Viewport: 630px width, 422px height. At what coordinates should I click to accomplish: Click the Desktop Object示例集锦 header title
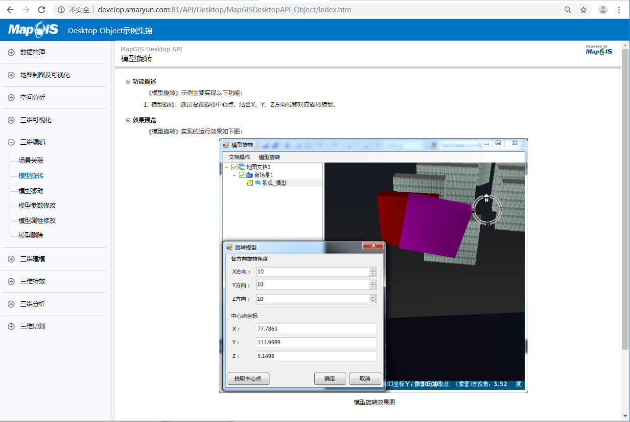(110, 31)
